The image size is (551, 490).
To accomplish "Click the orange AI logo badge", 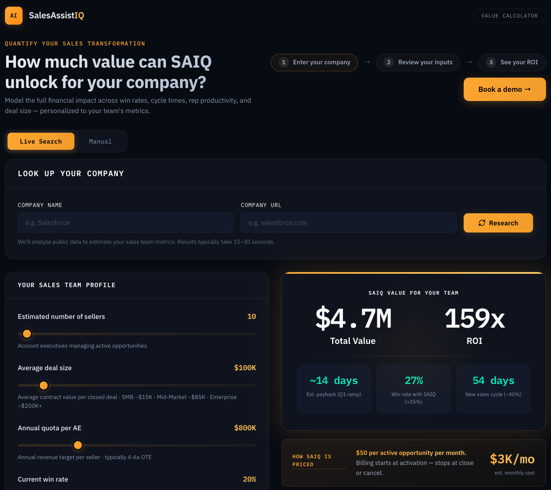I will click(14, 16).
